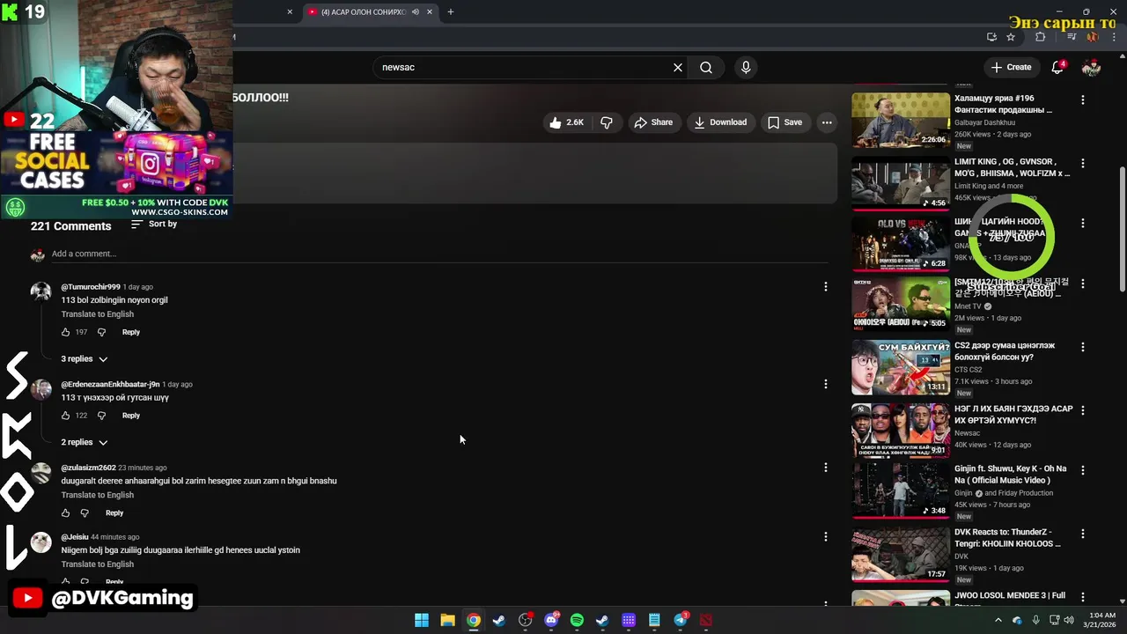The image size is (1127, 634).
Task: Expand the 2 replies thread
Action: pyautogui.click(x=85, y=442)
